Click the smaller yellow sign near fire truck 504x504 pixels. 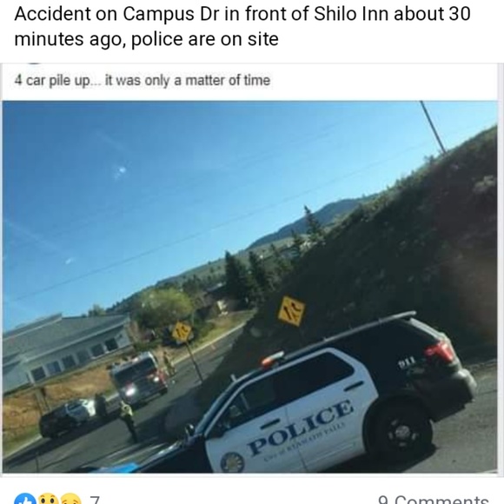point(182,332)
